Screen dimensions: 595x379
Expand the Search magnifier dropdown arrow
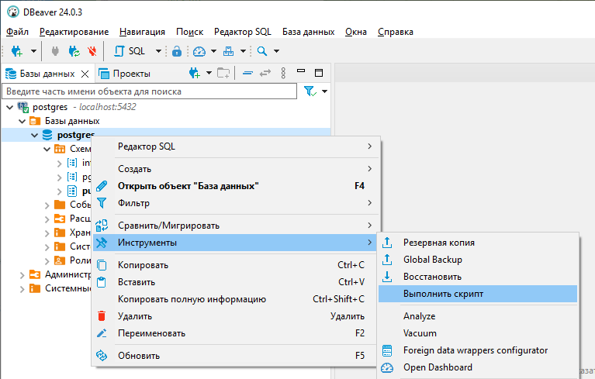tap(277, 51)
